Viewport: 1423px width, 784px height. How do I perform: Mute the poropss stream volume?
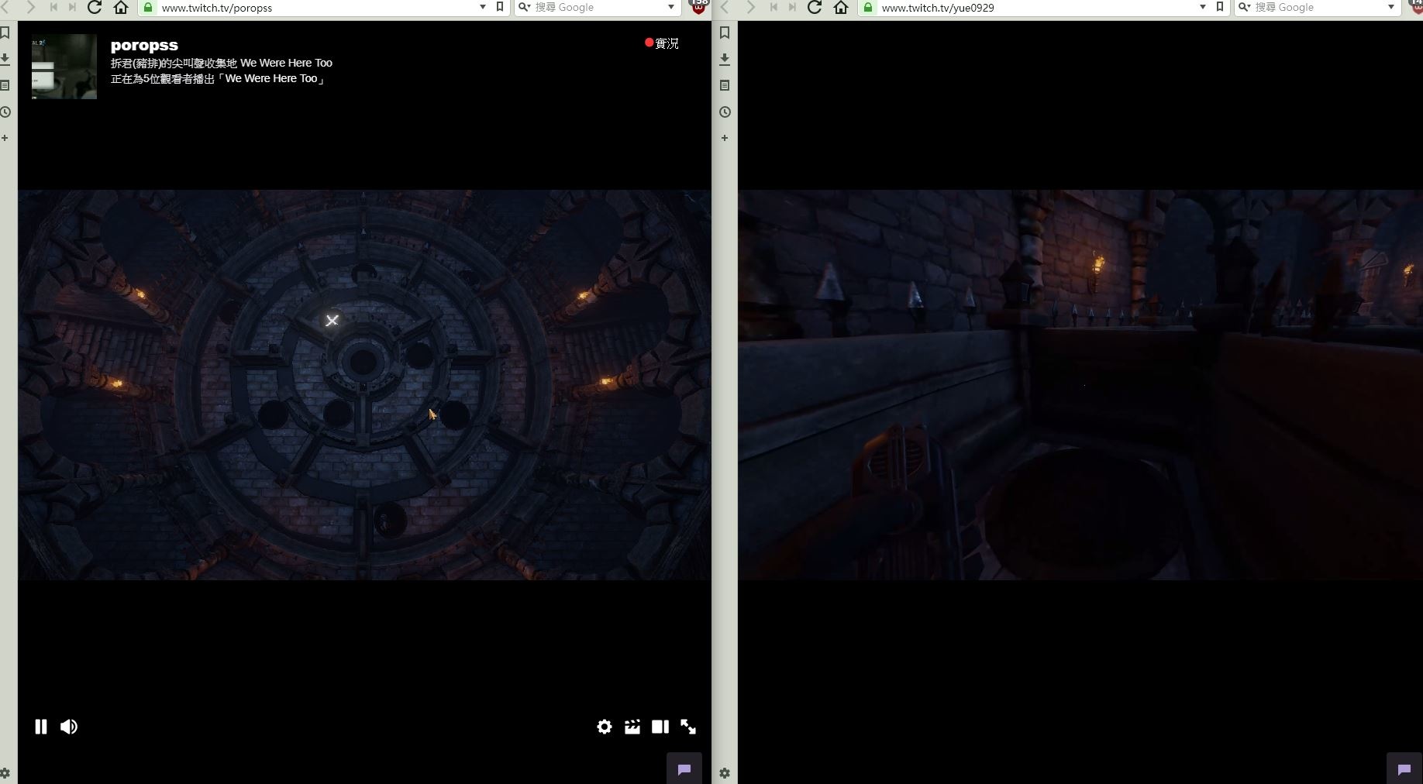69,727
